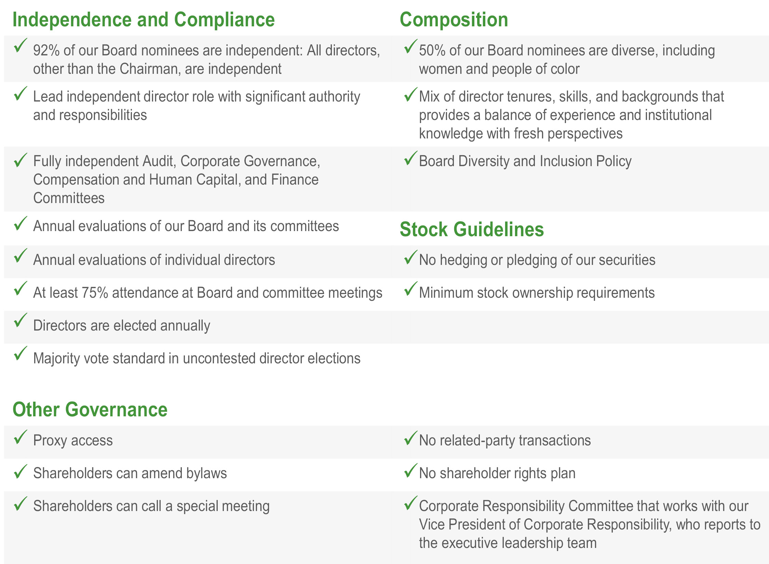The height and width of the screenshot is (564, 769).
Task: Click checkmark beside "Shareholders can amend bylaws"
Action: click(21, 471)
